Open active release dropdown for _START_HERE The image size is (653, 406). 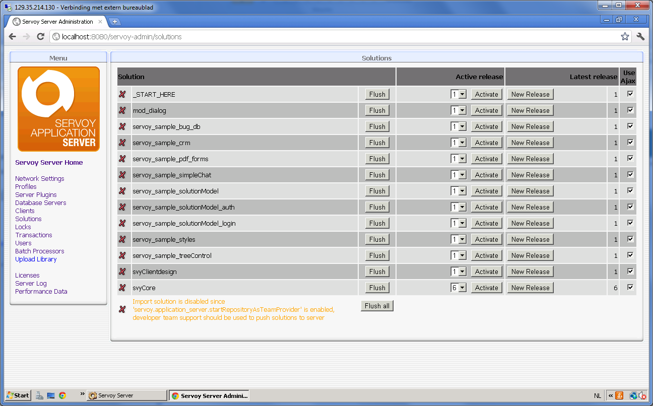(459, 94)
